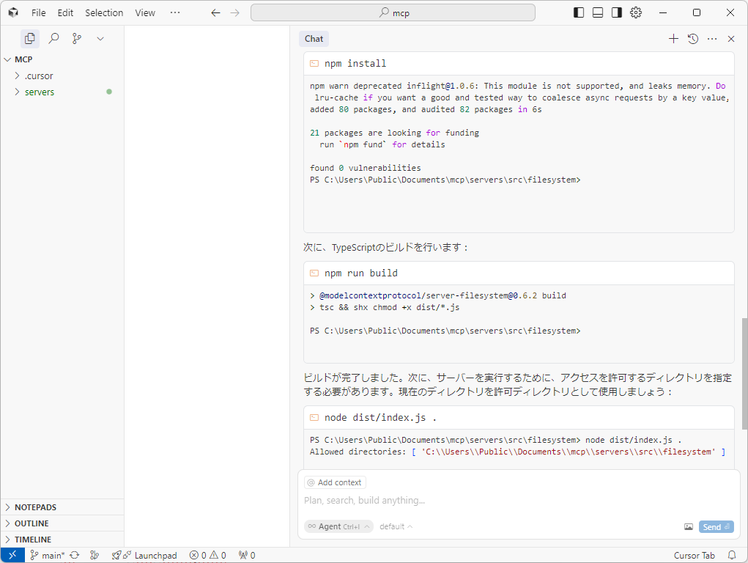Open the Search icon in sidebar

point(53,39)
